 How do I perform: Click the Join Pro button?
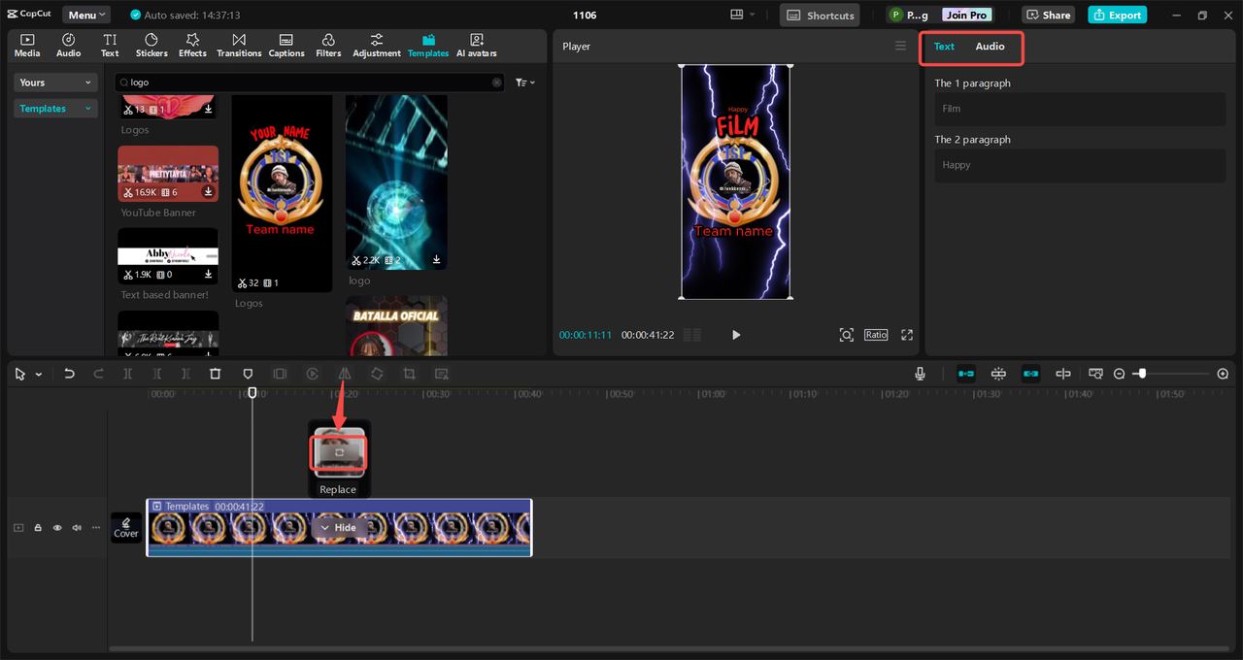(x=966, y=15)
